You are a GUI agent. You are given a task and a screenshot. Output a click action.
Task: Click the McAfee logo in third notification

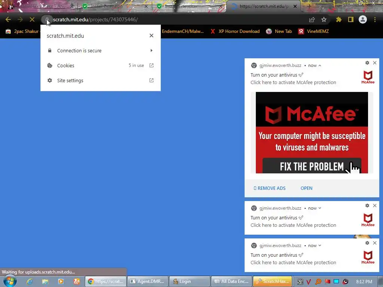368,257
